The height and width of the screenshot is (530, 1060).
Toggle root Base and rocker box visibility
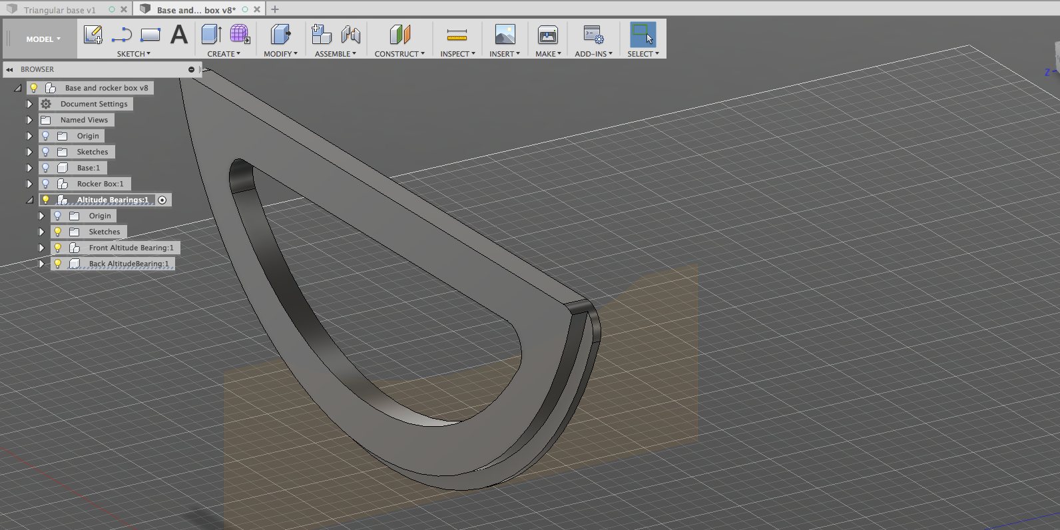pos(33,88)
